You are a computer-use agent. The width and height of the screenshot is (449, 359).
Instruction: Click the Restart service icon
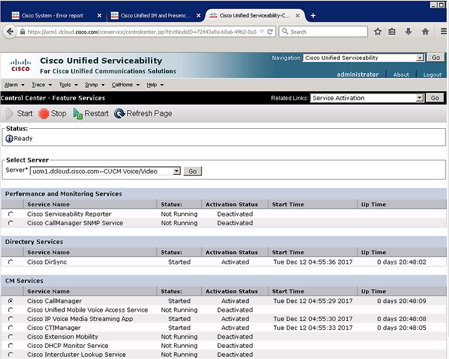(x=78, y=114)
